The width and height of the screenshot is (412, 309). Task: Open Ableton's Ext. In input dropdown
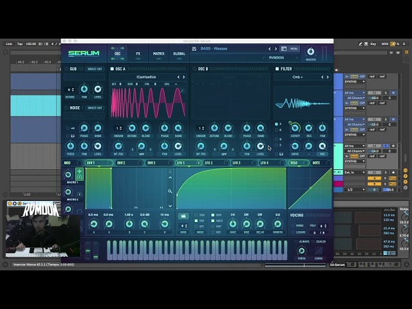(x=355, y=173)
